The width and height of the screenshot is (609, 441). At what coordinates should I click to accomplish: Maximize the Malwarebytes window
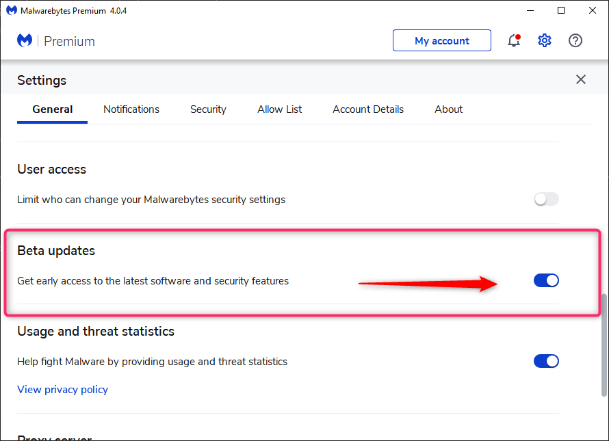561,10
